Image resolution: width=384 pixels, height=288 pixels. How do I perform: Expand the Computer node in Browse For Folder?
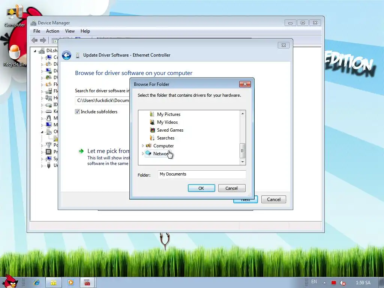coord(143,146)
